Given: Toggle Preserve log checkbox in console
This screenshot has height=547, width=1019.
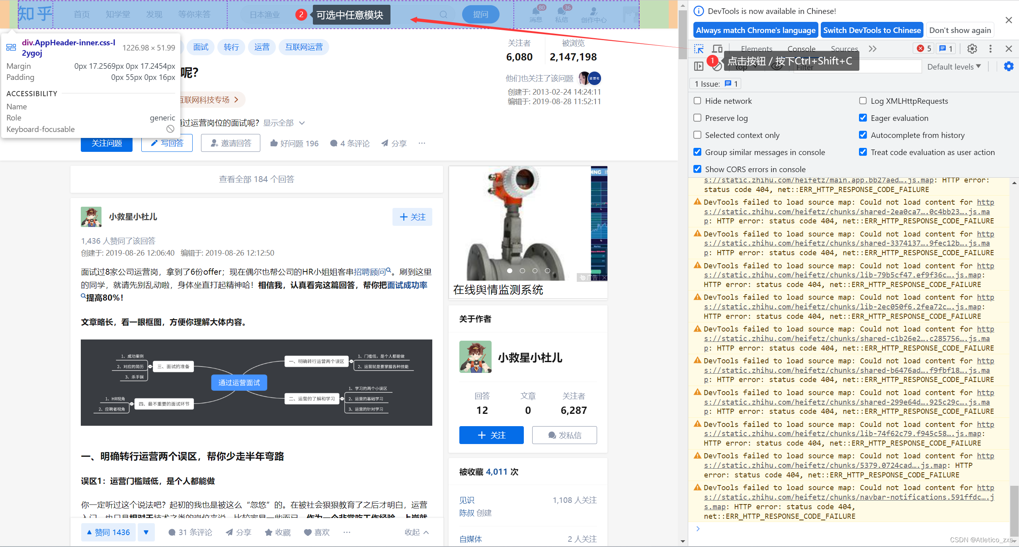Looking at the screenshot, I should (x=697, y=117).
